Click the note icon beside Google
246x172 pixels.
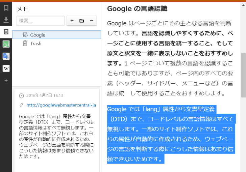pos(25,35)
